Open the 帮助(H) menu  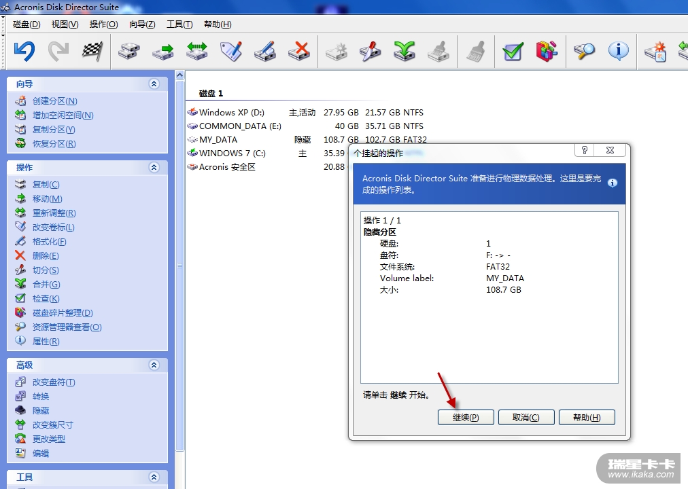coord(218,24)
